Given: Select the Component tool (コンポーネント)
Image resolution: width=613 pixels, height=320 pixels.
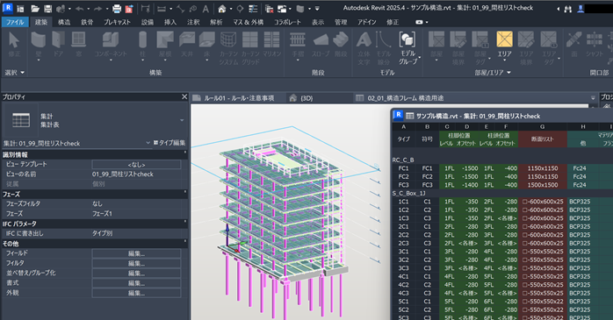Looking at the screenshot, I should (x=111, y=46).
